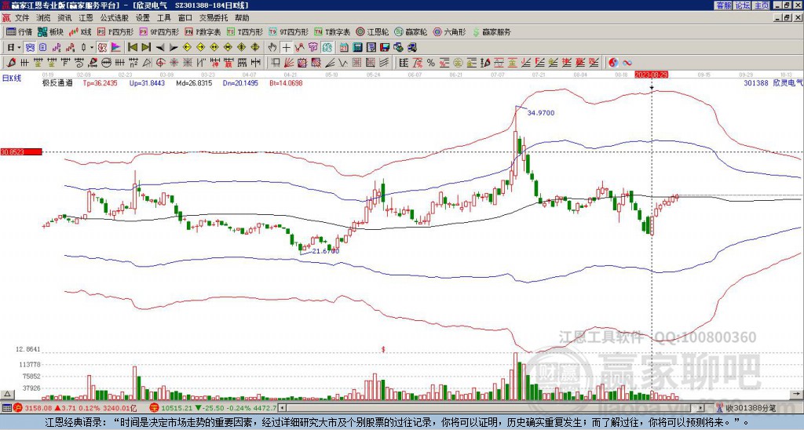The height and width of the screenshot is (430, 804).
Task: Open the 江恩轮 tool
Action: (372, 32)
